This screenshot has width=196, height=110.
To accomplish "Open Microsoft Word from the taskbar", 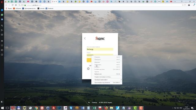I will [83, 108].
